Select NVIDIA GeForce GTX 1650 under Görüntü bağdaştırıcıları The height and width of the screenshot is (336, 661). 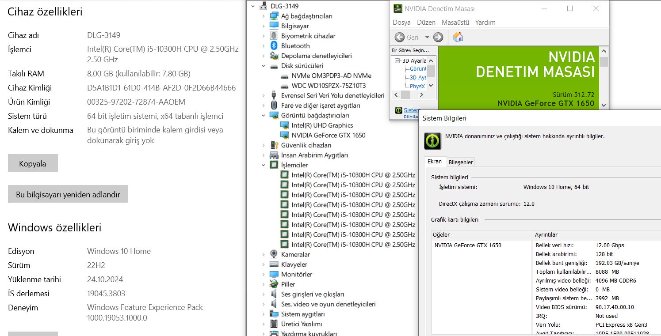tap(329, 135)
